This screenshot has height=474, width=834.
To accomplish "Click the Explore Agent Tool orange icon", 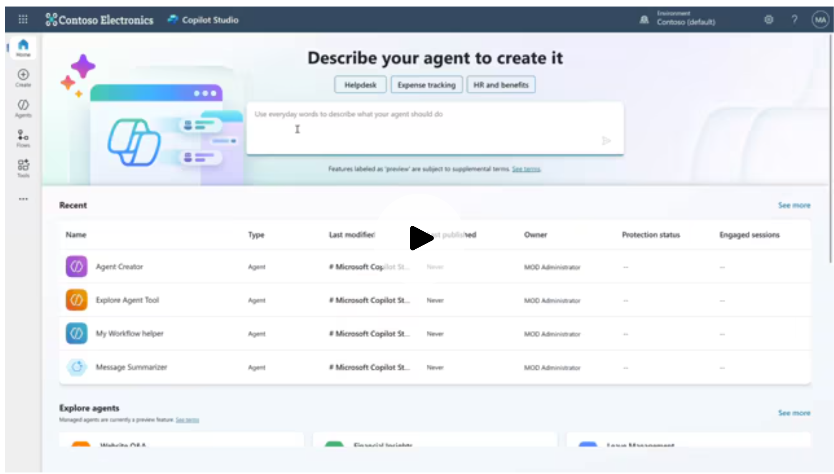I will (x=76, y=300).
